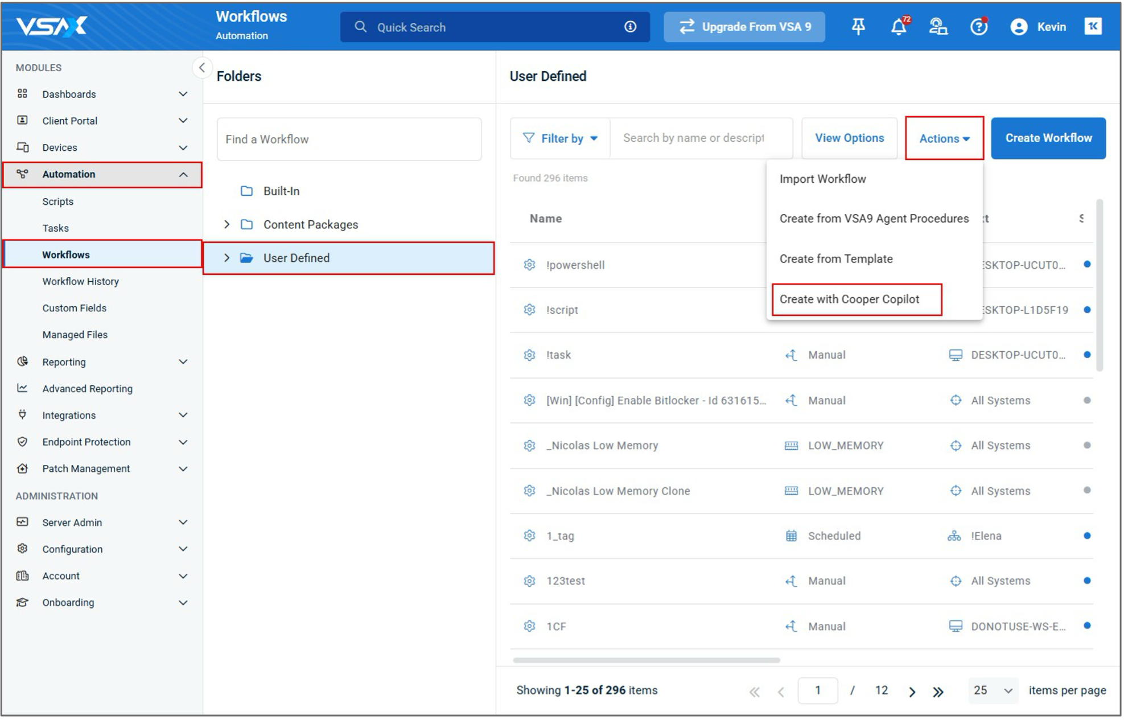The width and height of the screenshot is (1124, 720).
Task: Click the Create Workflow button
Action: point(1048,138)
